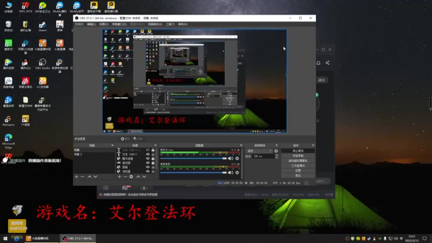This screenshot has height=243, width=432.
Task: Open Tencent QQ desktop shortcut
Action: click(x=25, y=64)
